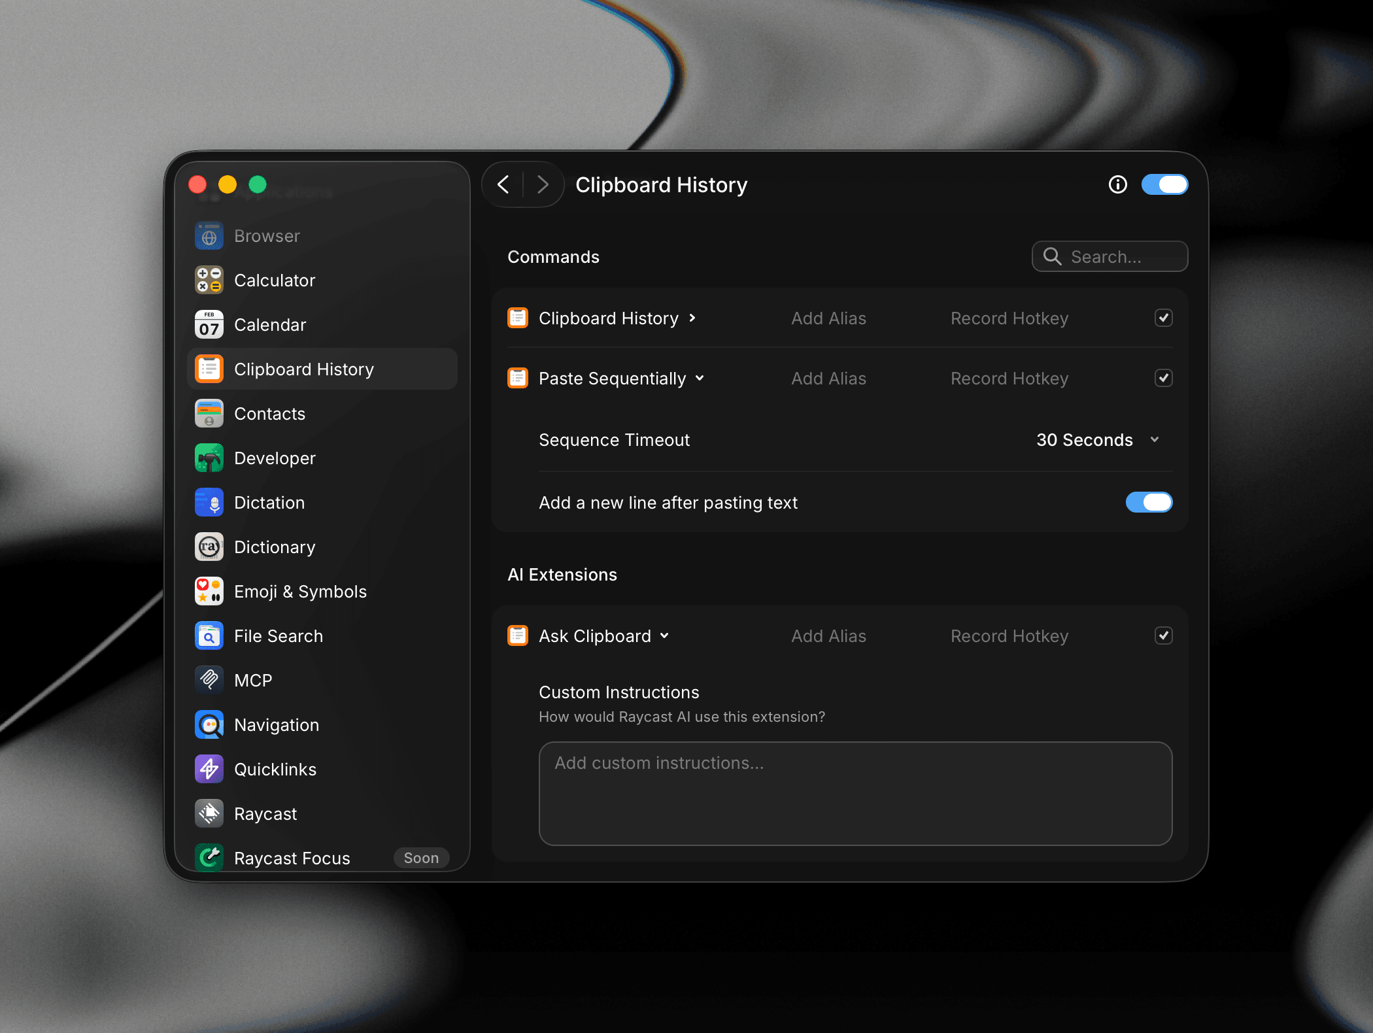This screenshot has height=1033, width=1373.
Task: Disable the Clipboard History extension toggle
Action: [x=1164, y=185]
